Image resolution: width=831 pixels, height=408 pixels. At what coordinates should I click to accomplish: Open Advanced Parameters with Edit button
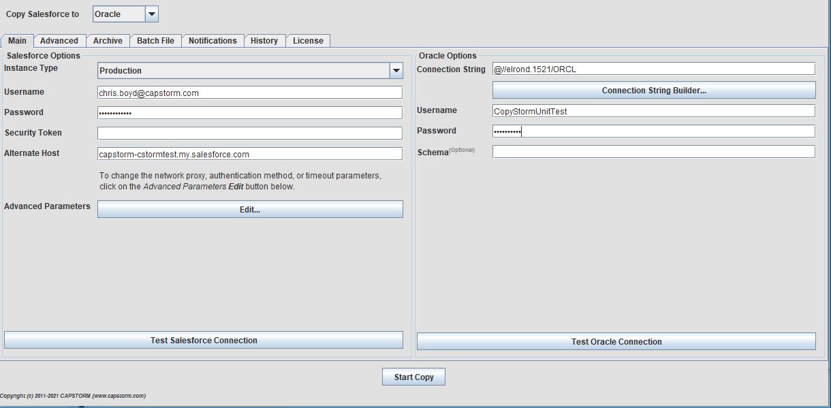click(250, 209)
